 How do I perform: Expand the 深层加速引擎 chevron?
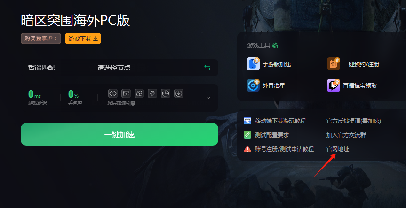tap(208, 97)
